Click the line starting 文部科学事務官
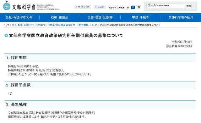Screen dimensions: 201x123 (x=52, y=113)
